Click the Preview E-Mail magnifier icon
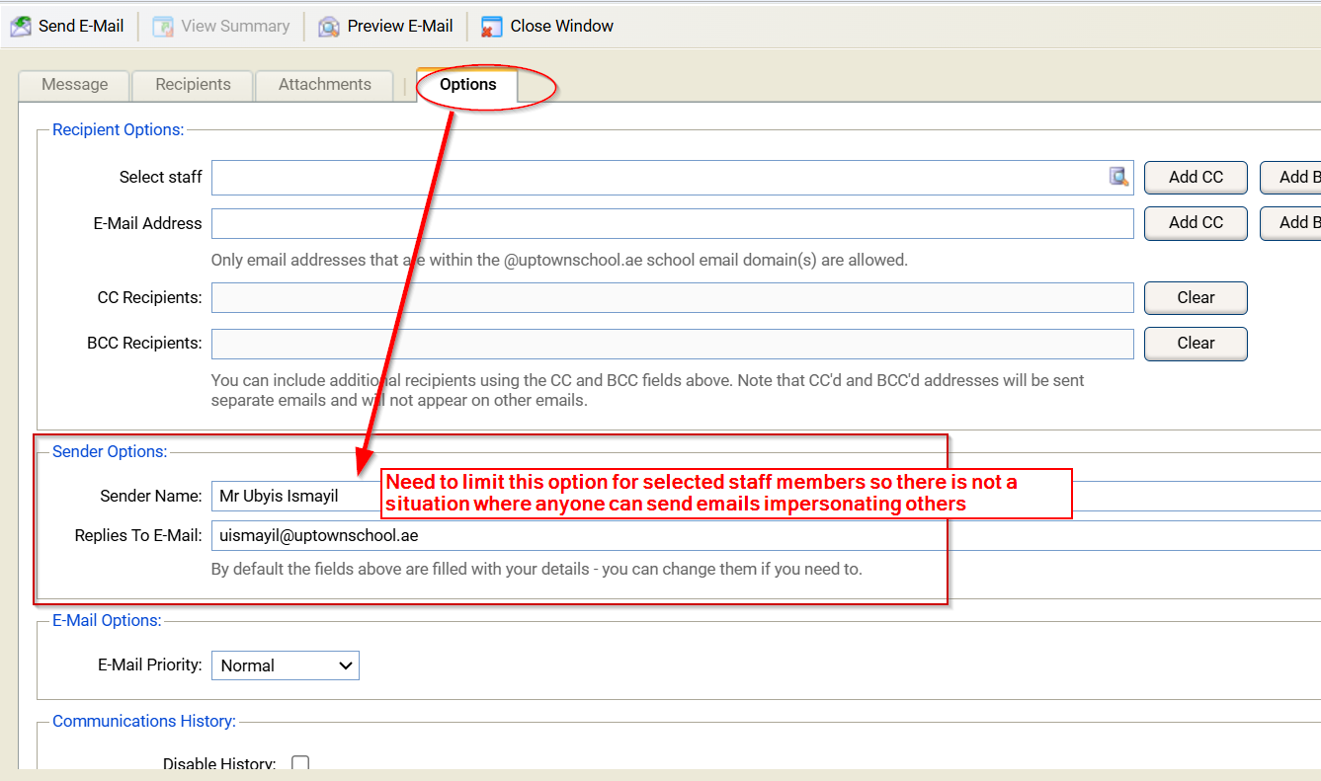 pyautogui.click(x=329, y=27)
